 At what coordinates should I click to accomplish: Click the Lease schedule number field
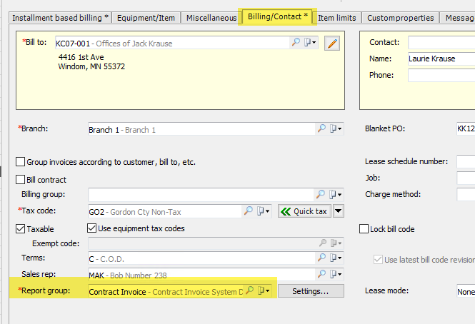pyautogui.click(x=466, y=161)
